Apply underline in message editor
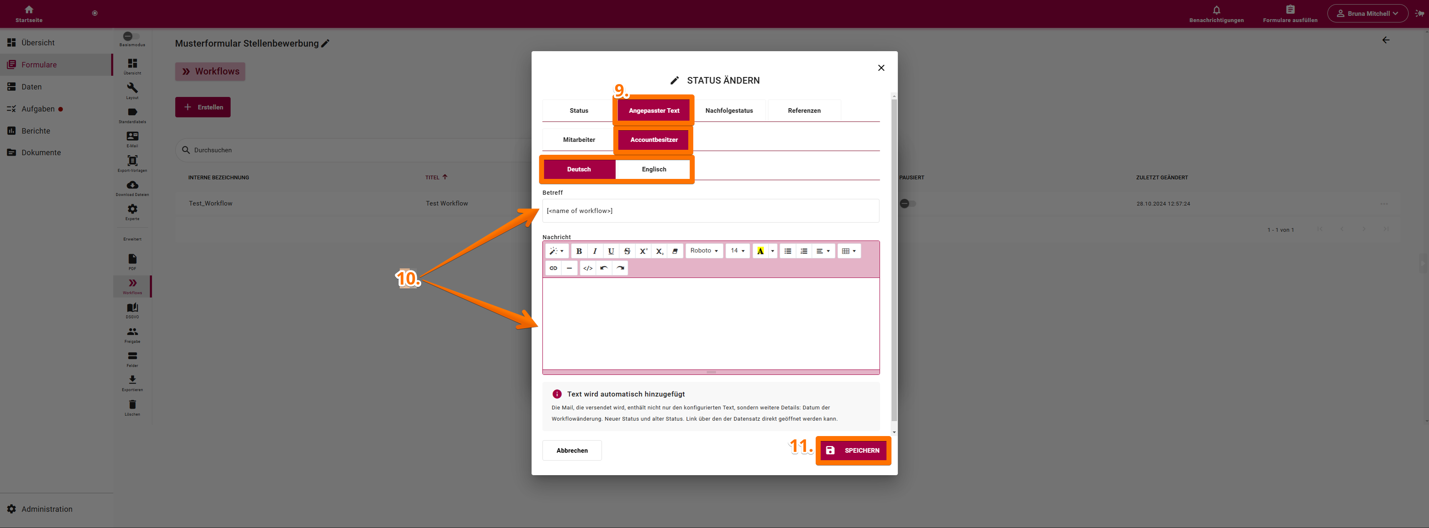 pos(611,251)
